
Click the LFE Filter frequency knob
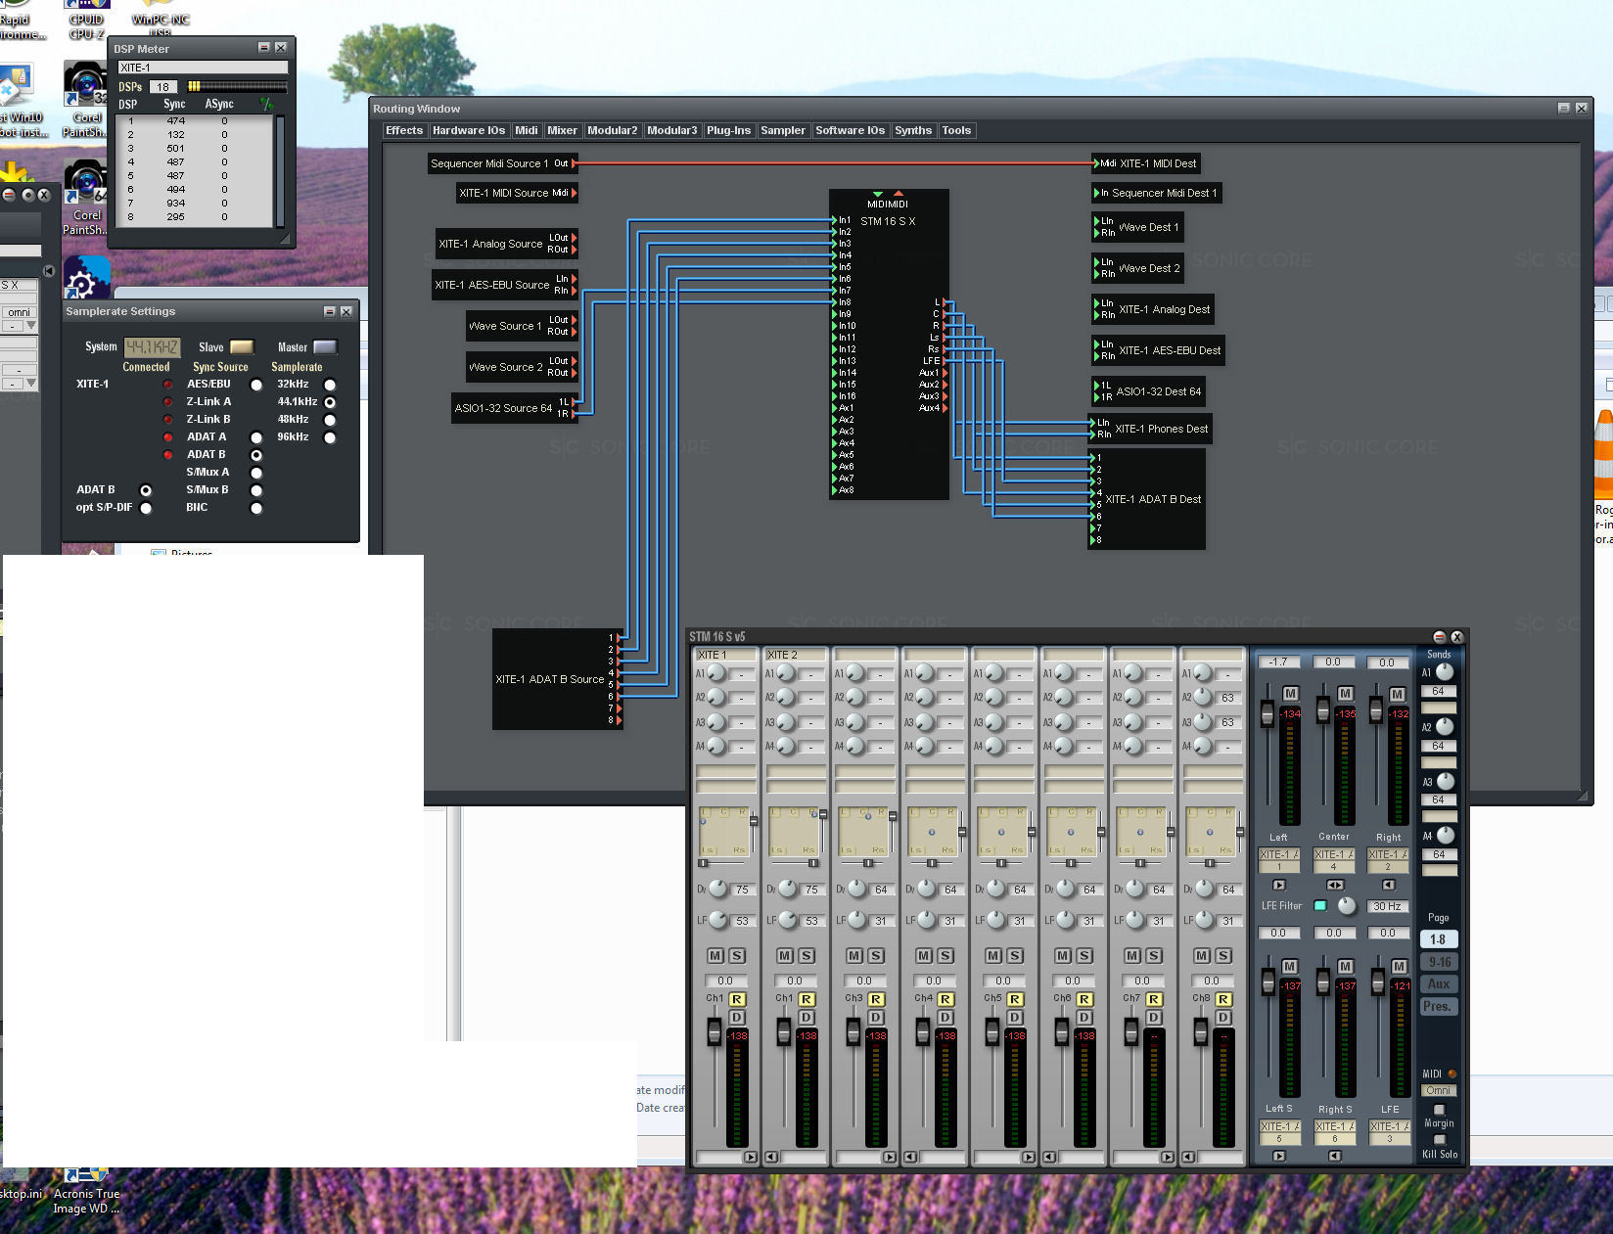[x=1347, y=905]
